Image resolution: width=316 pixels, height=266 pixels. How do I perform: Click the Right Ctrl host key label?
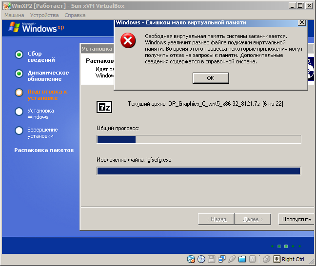coord(293,259)
